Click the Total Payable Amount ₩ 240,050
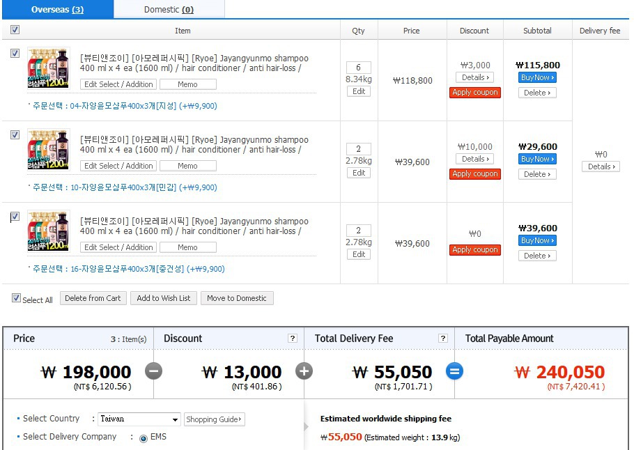This screenshot has height=450, width=634. coord(559,372)
